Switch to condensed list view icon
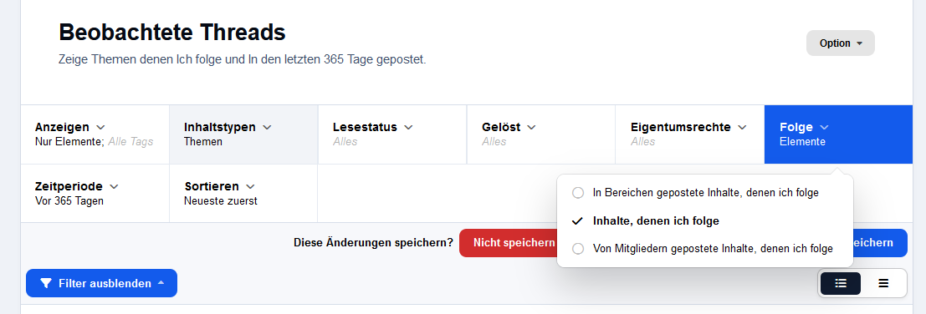Screen dimensions: 926x314 [x=883, y=283]
